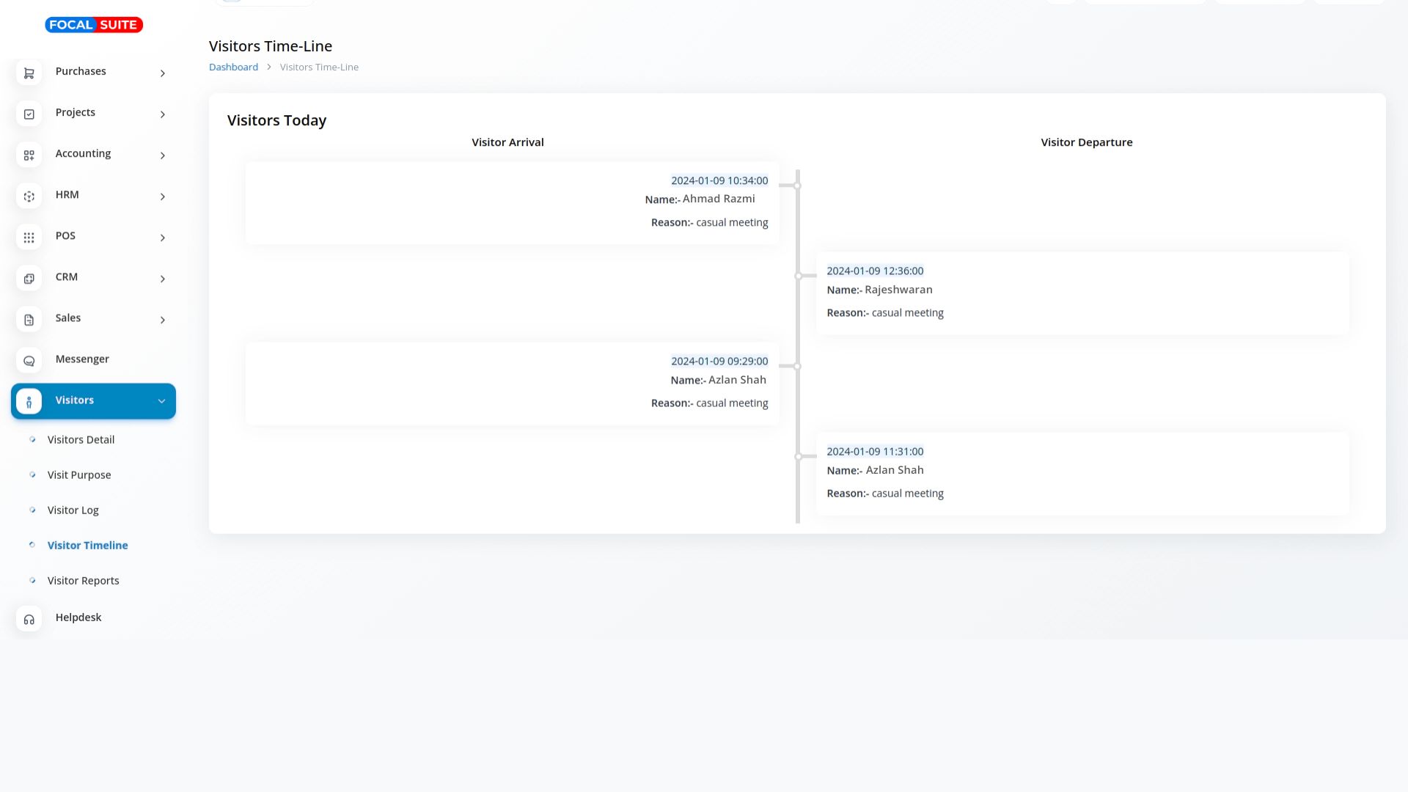
Task: Click the Focal Suite logo
Action: 94,25
